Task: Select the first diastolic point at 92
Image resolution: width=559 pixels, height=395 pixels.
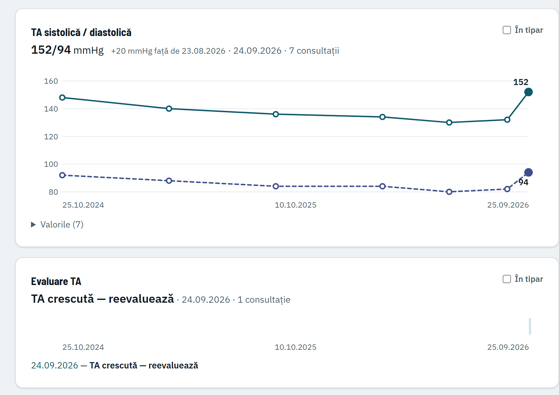Action: 62,175
